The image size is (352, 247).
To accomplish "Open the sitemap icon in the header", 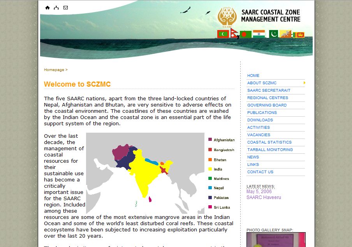I will point(56,8).
